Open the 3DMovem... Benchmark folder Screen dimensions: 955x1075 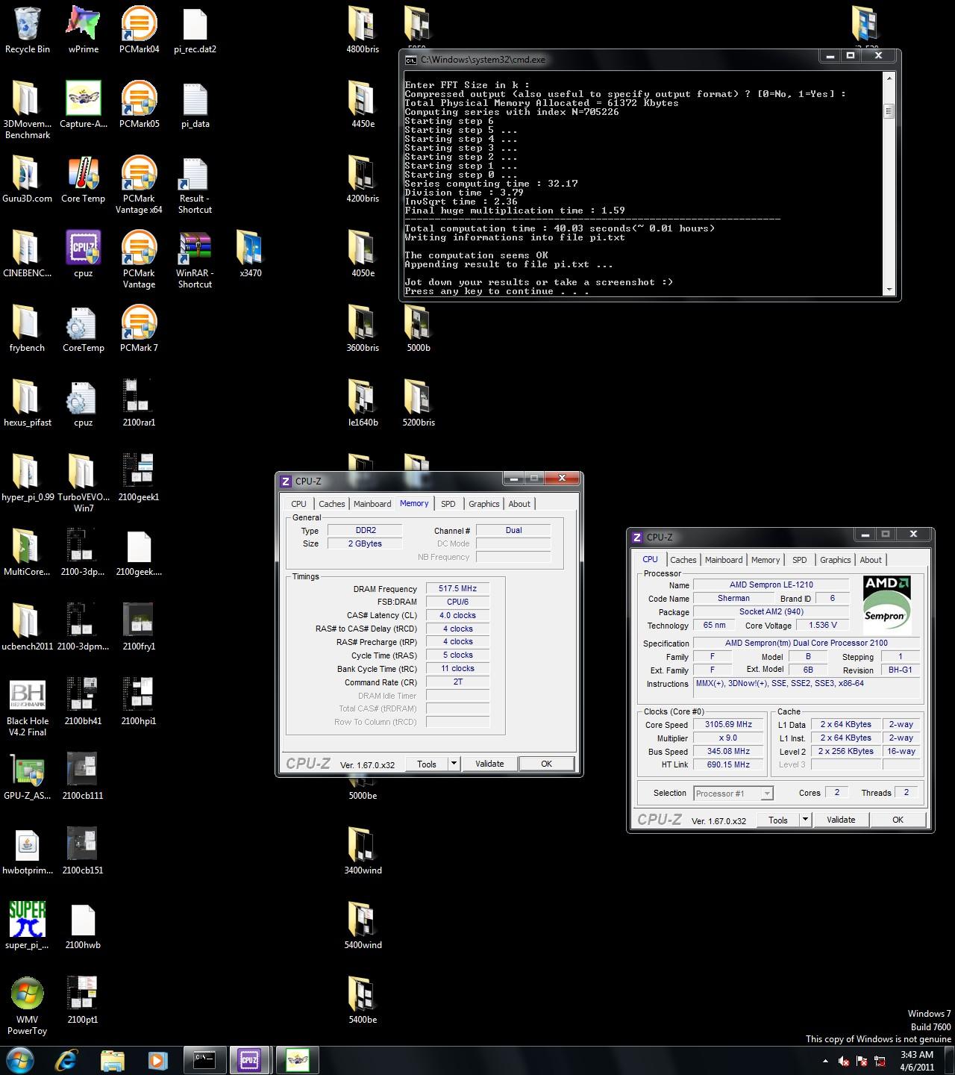28,110
